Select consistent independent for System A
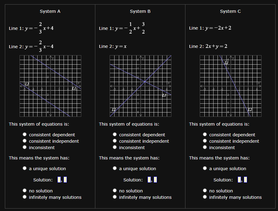 [24, 141]
